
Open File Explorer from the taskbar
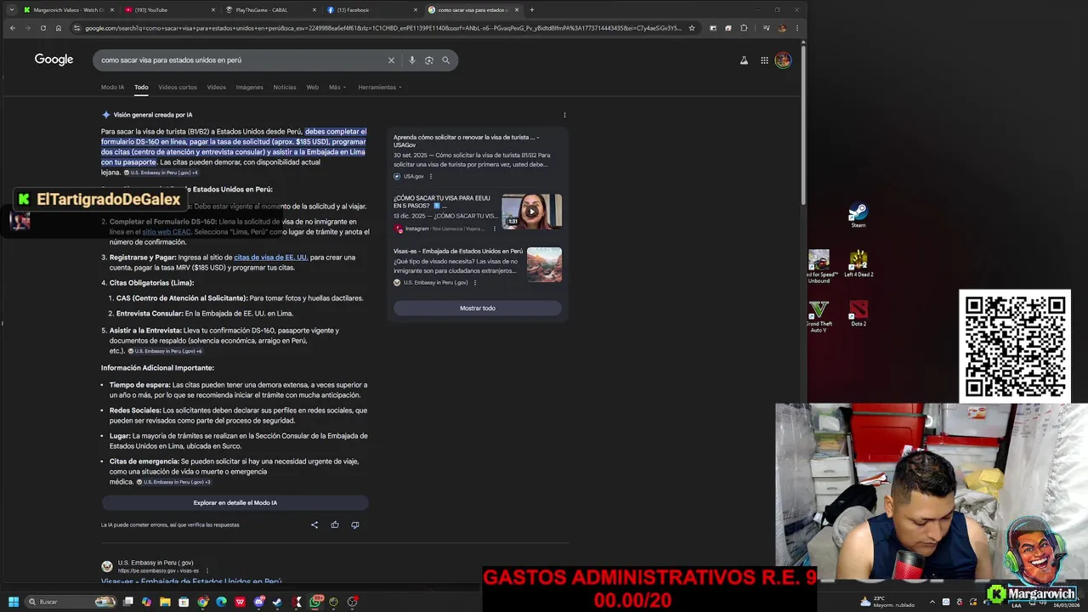(x=165, y=602)
